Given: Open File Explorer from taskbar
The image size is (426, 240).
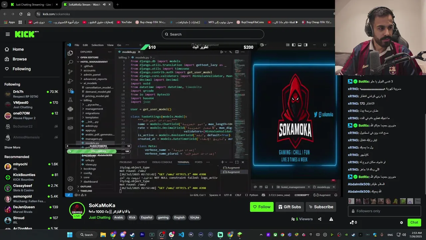Looking at the screenshot, I should (x=103, y=235).
